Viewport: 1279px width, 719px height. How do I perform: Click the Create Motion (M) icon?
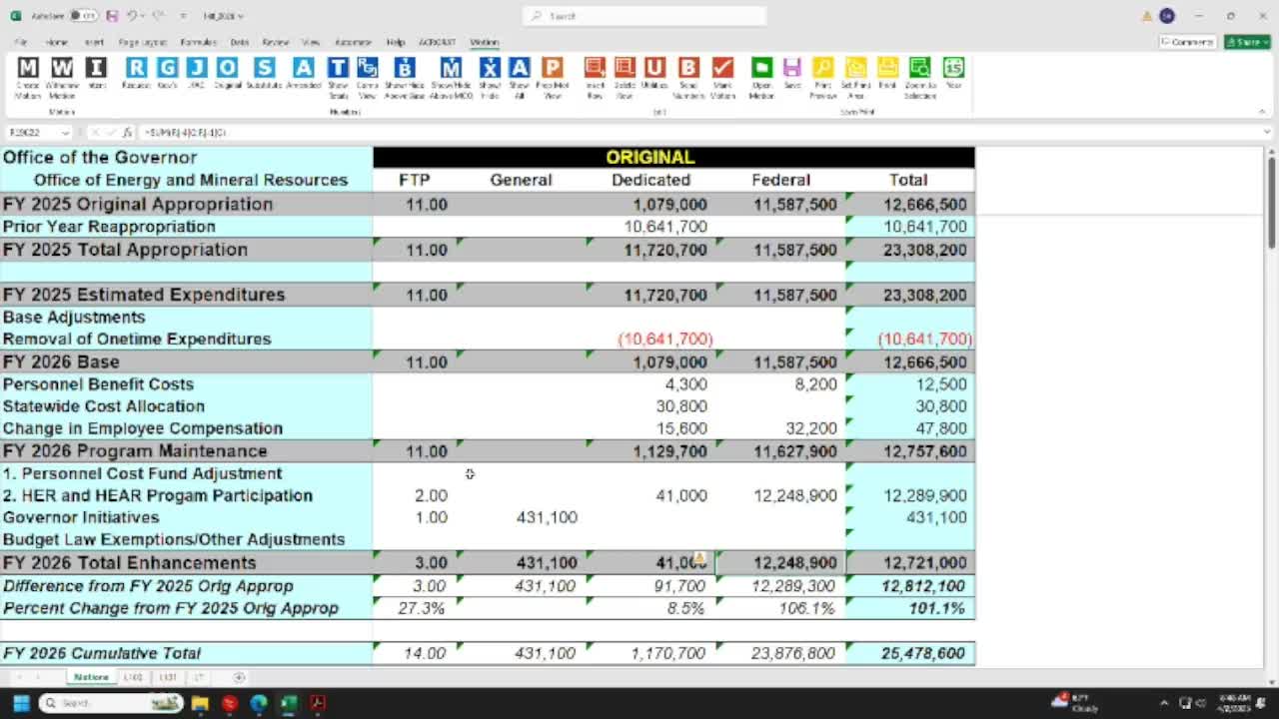pos(28,68)
